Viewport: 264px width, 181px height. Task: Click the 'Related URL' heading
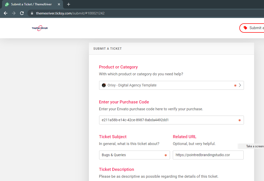tap(184, 137)
